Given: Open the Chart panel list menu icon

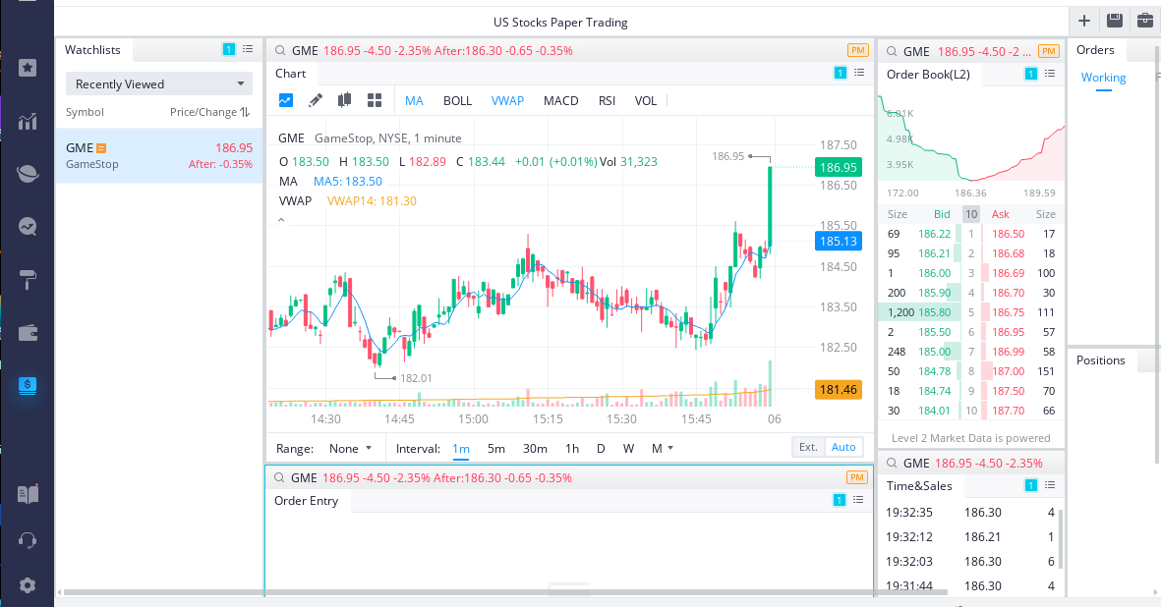Looking at the screenshot, I should (859, 73).
